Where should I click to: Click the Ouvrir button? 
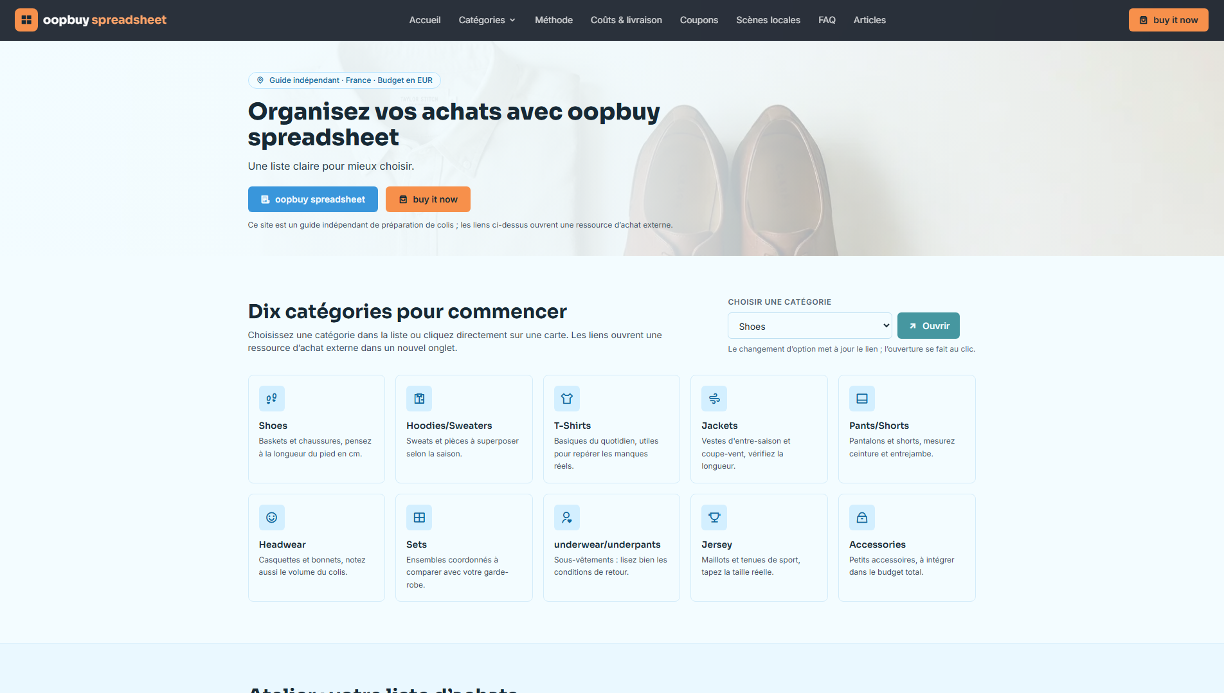point(928,326)
